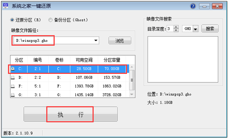Image resolution: width=229 pixels, height=139 pixels.
Task: Select the 还原分区 (R) radio button
Action: (x=12, y=20)
